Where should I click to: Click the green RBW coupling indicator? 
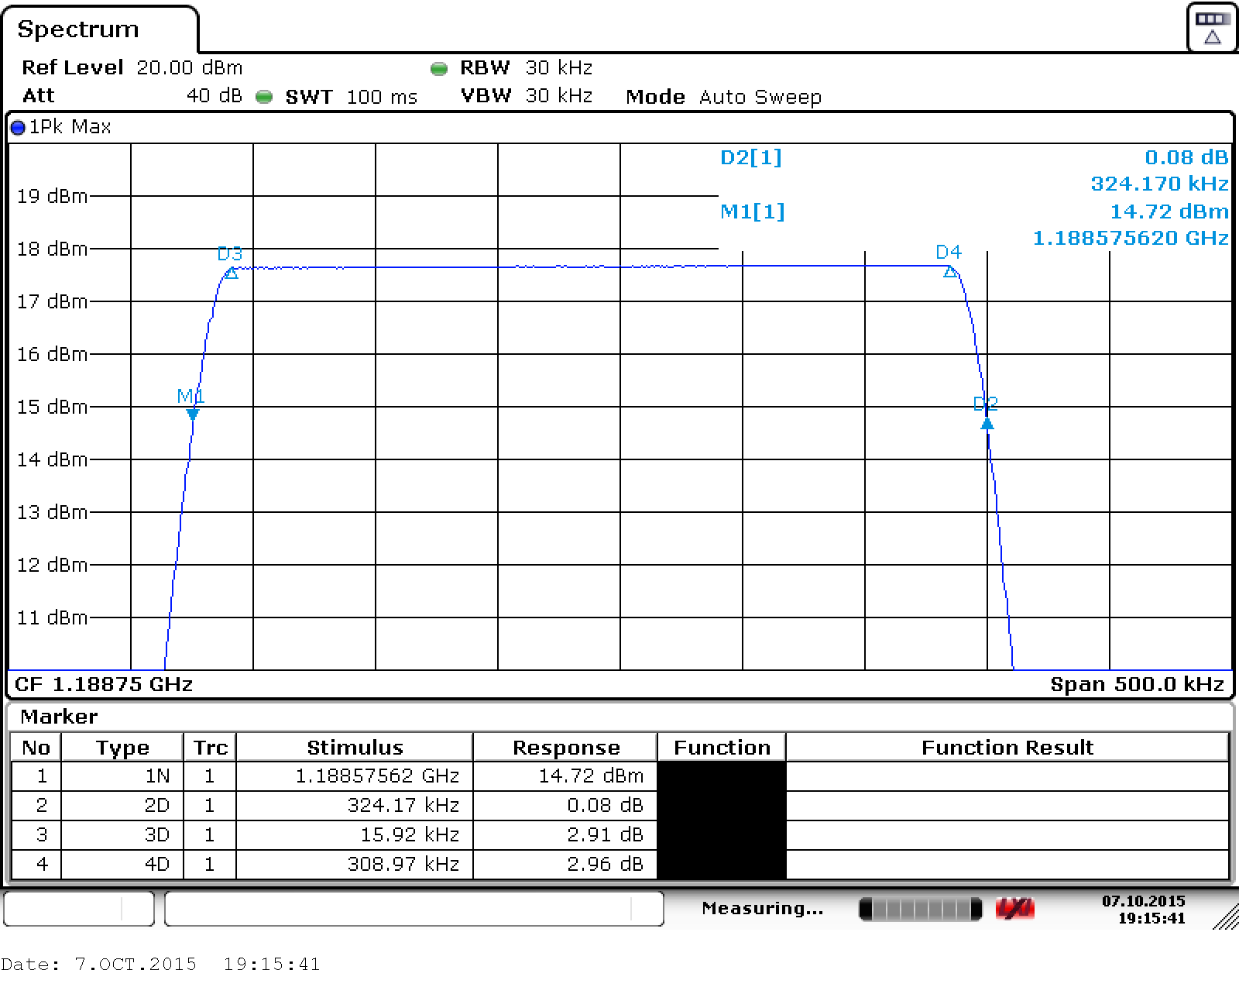point(439,69)
